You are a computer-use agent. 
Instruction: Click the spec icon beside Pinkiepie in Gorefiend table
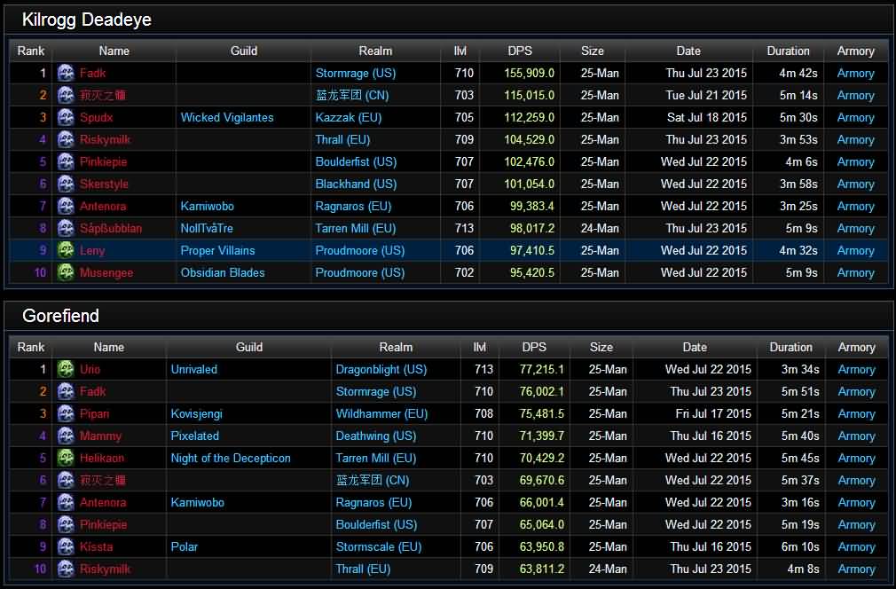66,524
